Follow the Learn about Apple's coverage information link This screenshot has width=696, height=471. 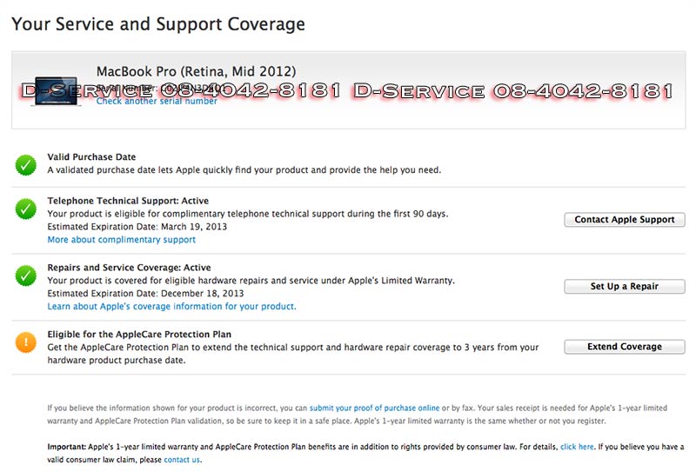tap(171, 307)
